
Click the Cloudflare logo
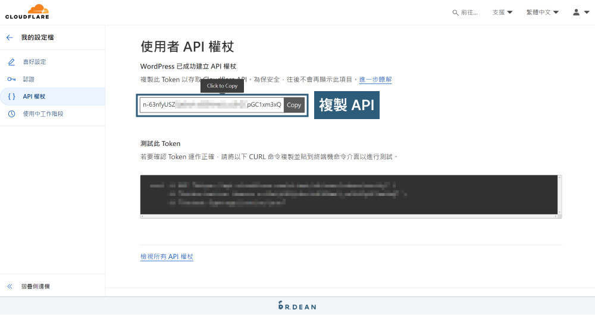pos(27,12)
